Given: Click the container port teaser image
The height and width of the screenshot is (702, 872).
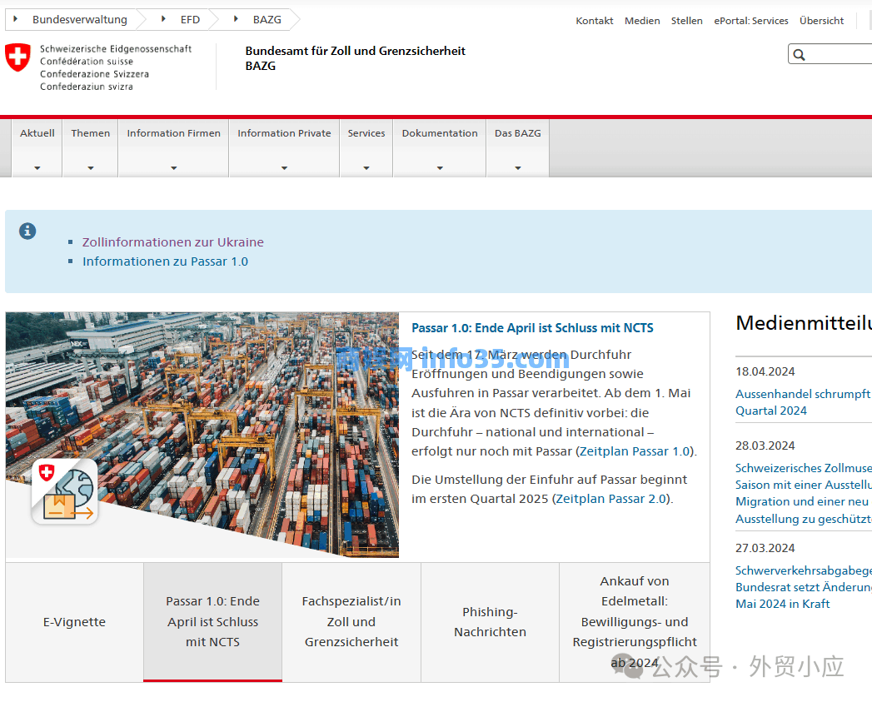Looking at the screenshot, I should click(202, 435).
